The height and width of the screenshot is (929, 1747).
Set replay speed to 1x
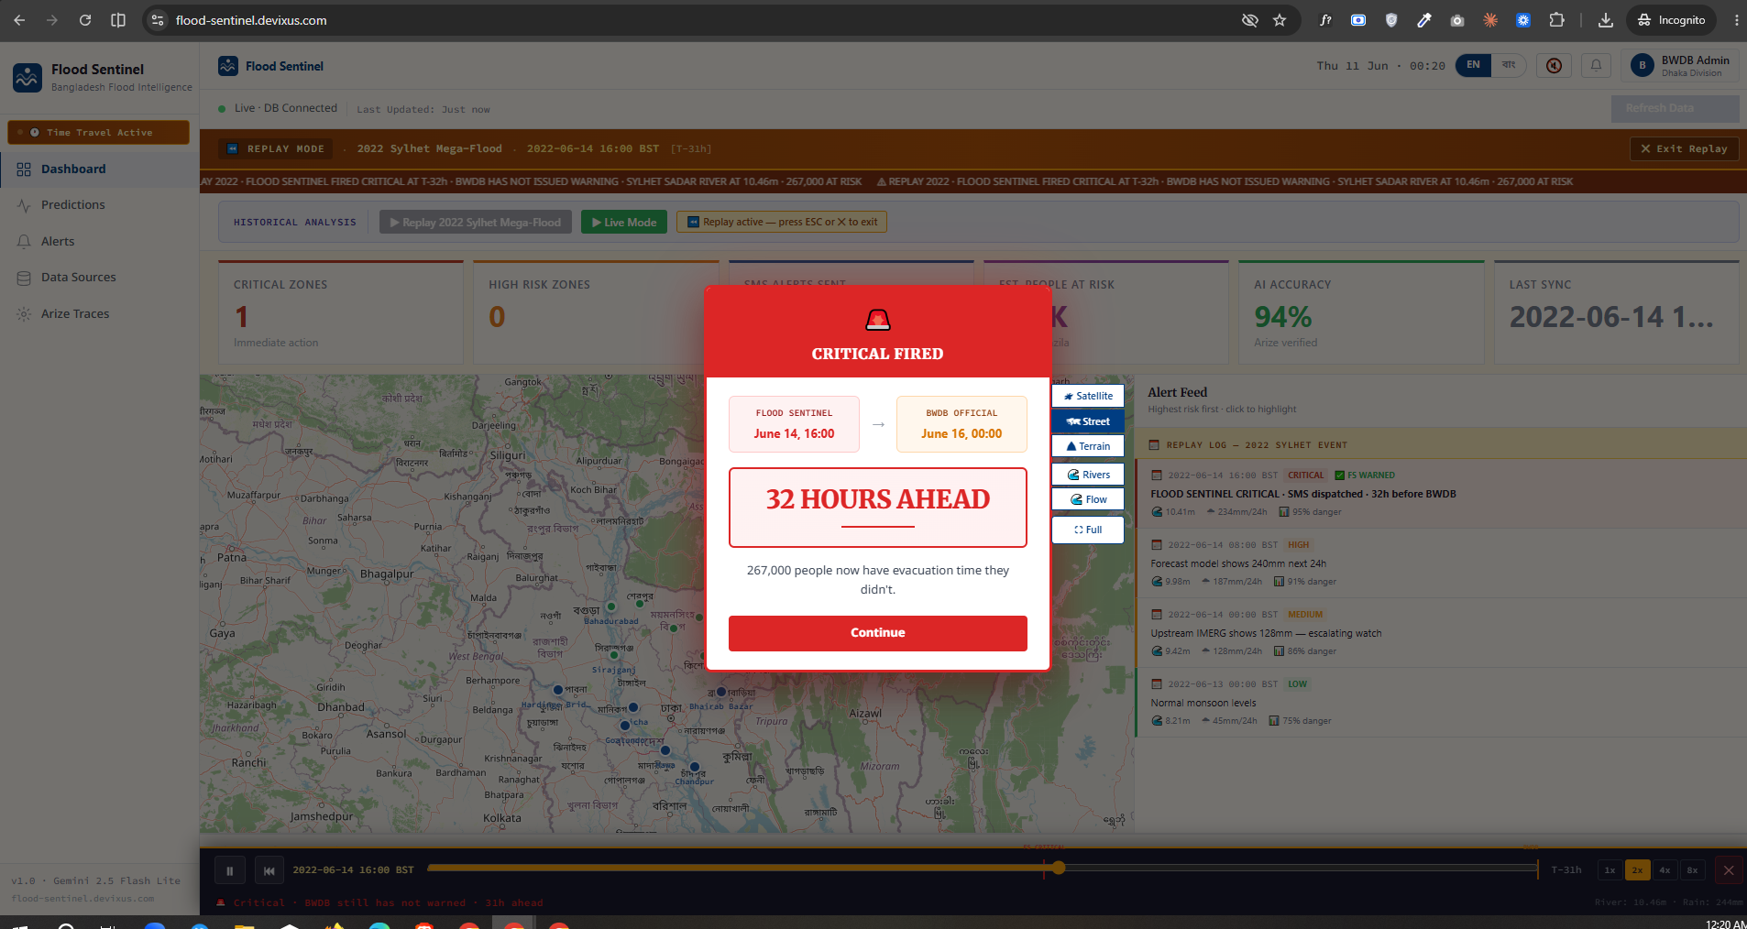coord(1610,870)
